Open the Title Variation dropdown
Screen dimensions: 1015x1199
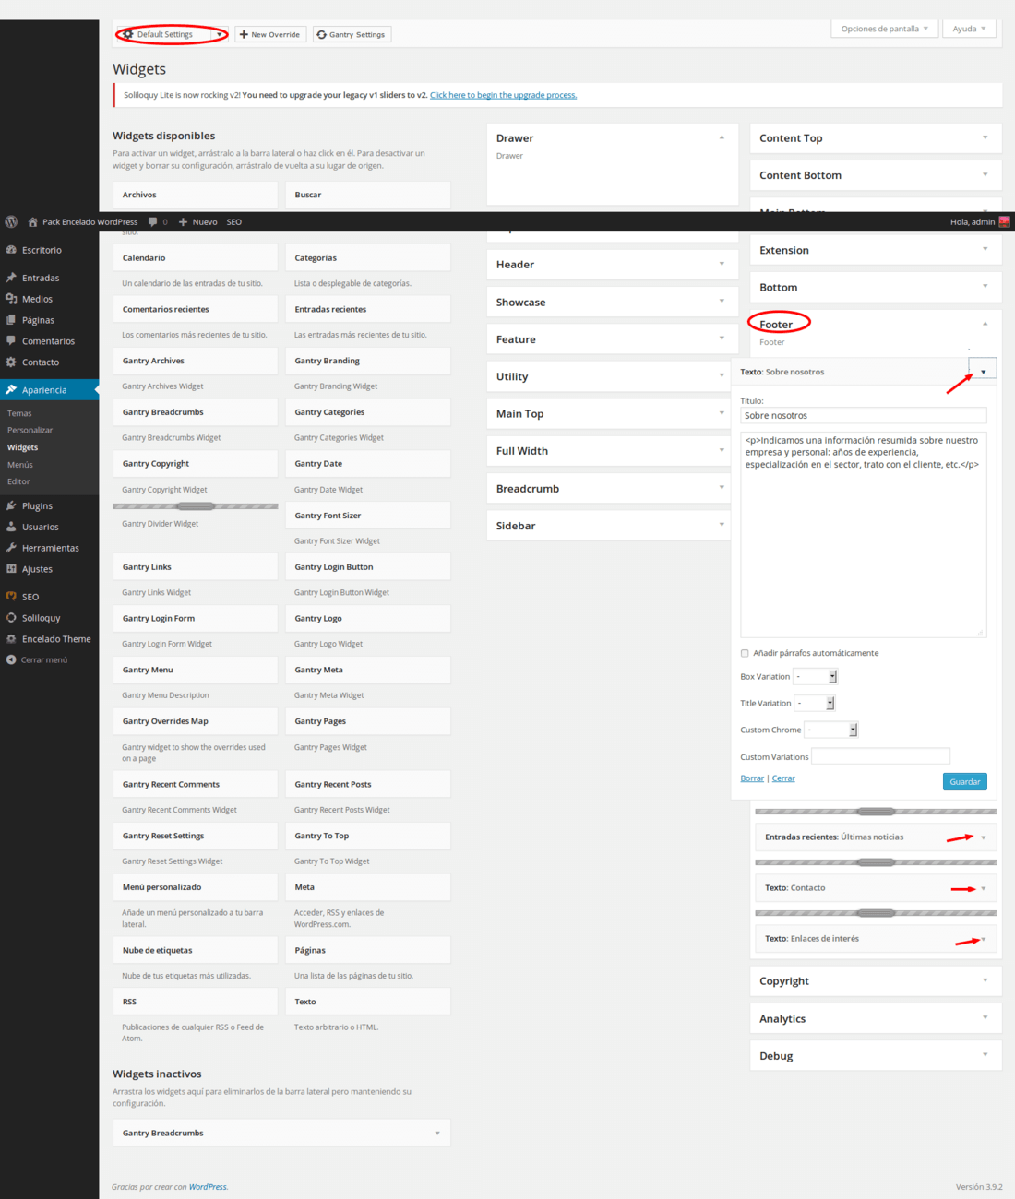point(815,703)
